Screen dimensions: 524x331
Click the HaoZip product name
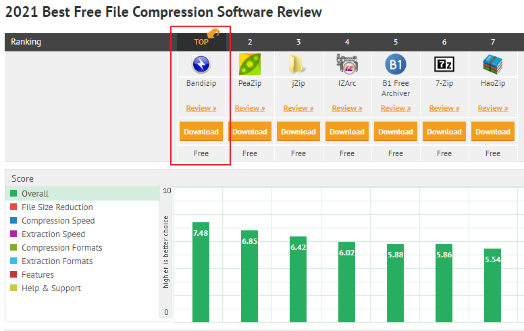point(493,83)
